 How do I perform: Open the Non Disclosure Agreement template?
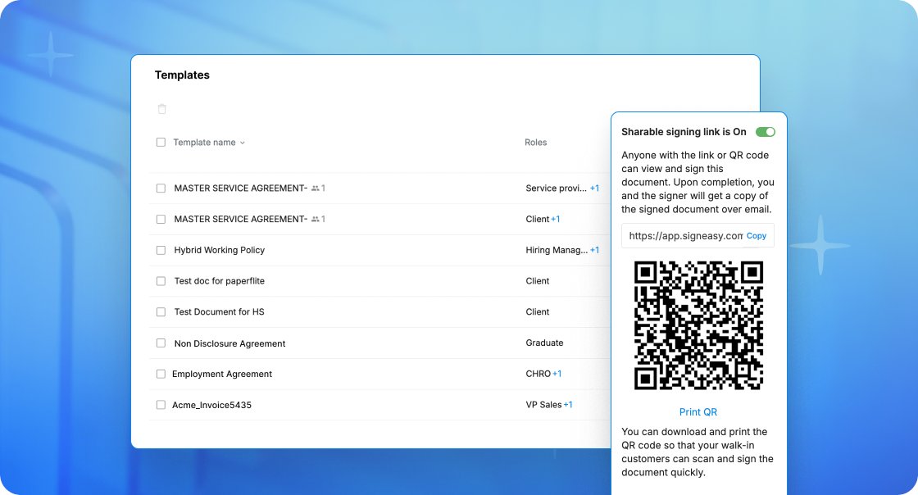[230, 343]
